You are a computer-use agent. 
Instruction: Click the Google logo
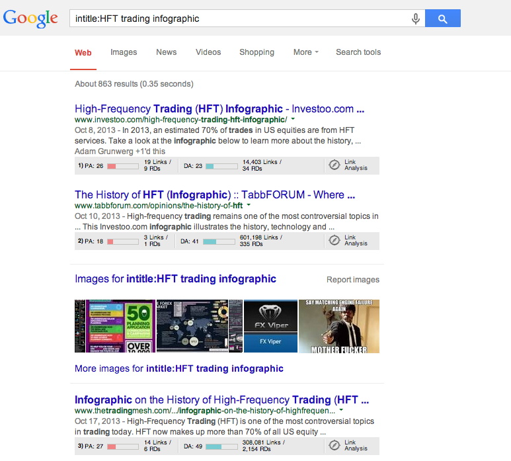[x=30, y=19]
